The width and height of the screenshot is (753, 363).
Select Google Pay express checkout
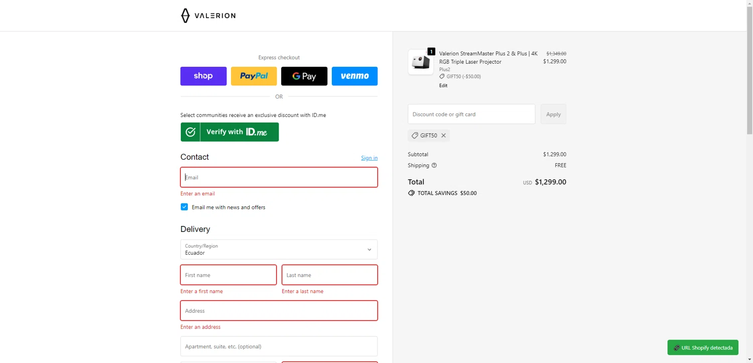point(304,76)
